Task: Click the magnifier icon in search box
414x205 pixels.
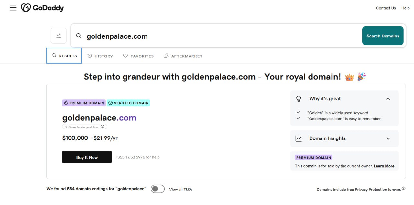Action: pyautogui.click(x=79, y=36)
